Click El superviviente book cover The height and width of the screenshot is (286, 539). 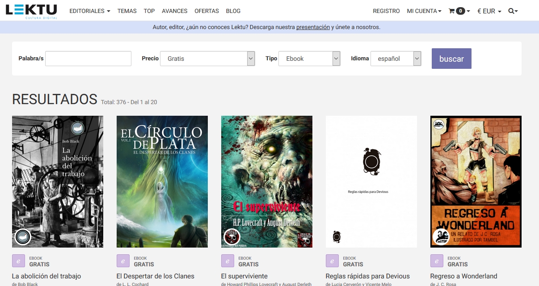[x=267, y=182]
